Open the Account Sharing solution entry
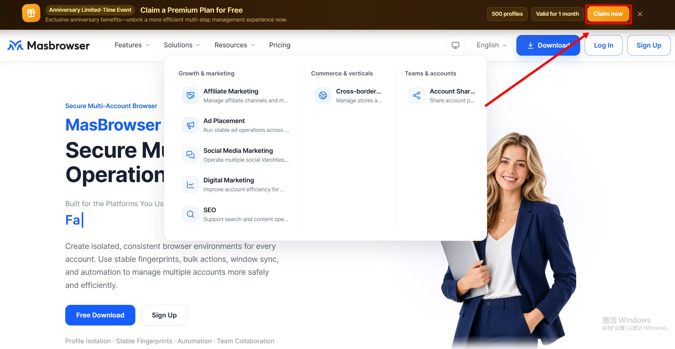 [x=442, y=95]
